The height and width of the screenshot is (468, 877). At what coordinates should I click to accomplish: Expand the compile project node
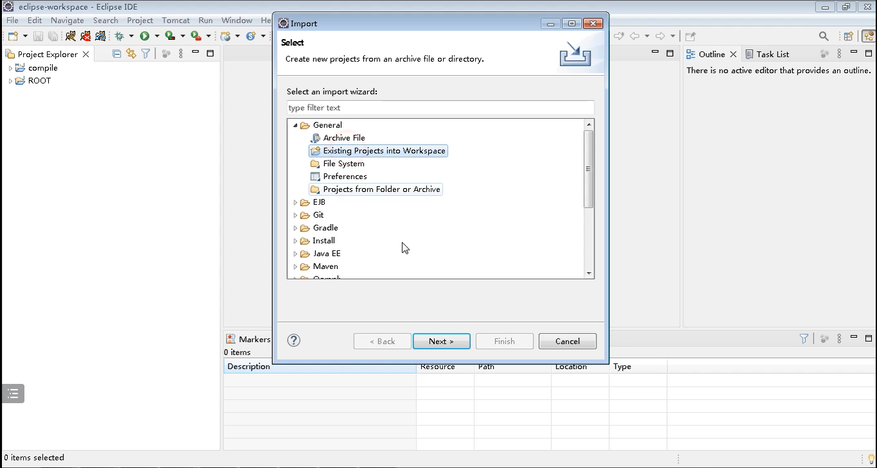10,68
